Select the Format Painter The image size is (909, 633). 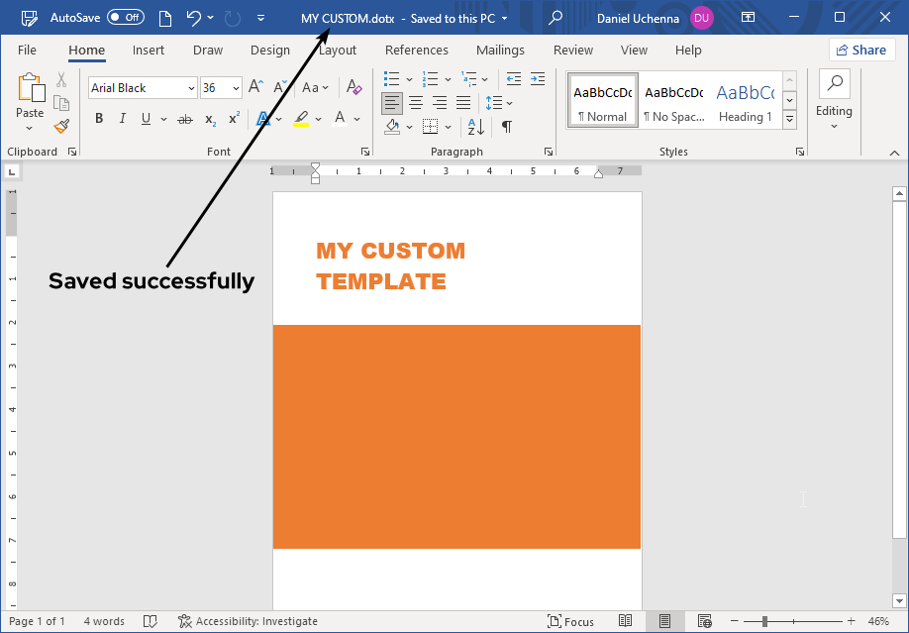(59, 127)
